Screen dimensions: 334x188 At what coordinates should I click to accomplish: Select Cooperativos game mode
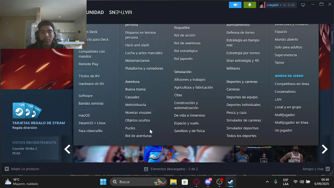(285, 92)
